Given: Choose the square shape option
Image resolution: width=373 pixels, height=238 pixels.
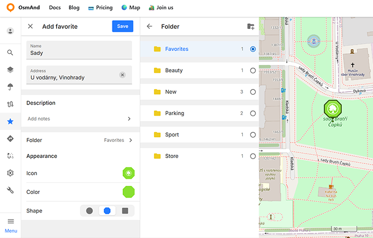Looking at the screenshot, I should [125, 210].
